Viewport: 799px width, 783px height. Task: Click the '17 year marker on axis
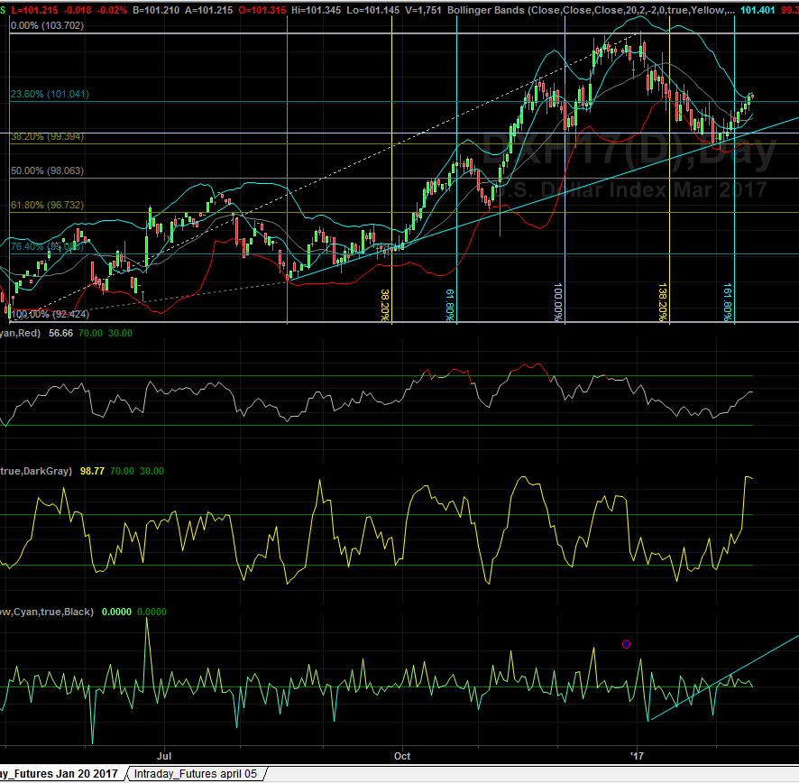[x=637, y=754]
